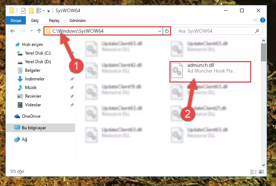Open Customize Quick Access Toolbar arrow
Viewport: 276px width, 186px height.
point(48,11)
